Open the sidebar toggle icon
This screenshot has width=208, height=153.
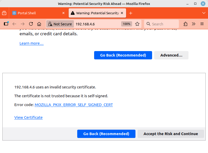(x=6, y=24)
